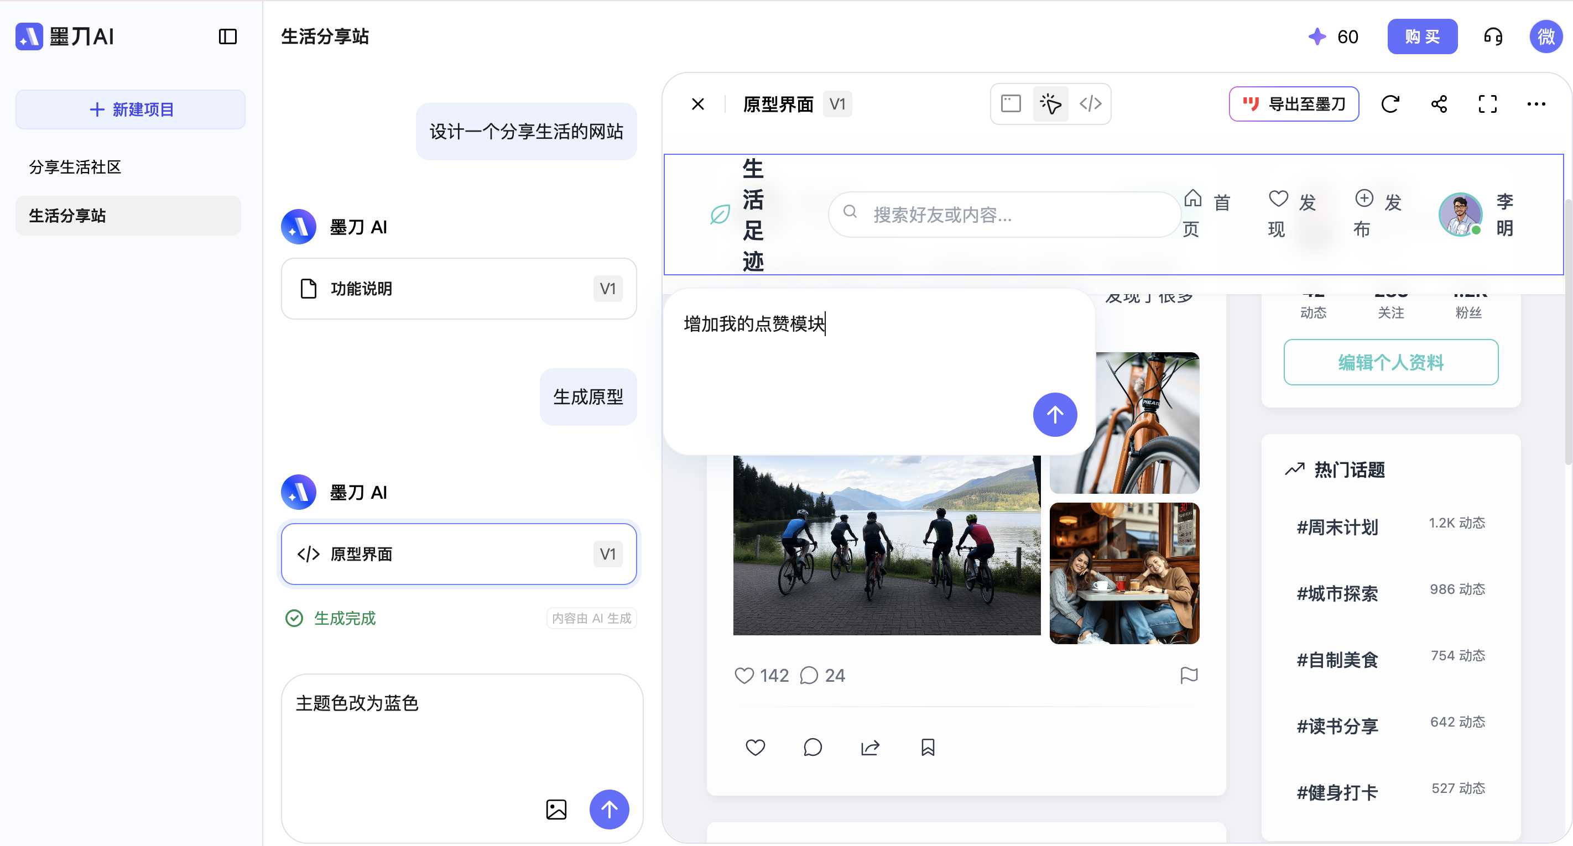Share the prototype via share icon
Screen dimensions: 1573x846
coord(1439,104)
